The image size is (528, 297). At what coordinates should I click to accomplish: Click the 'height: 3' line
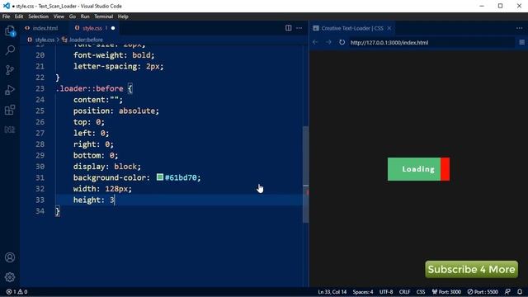[x=93, y=200]
